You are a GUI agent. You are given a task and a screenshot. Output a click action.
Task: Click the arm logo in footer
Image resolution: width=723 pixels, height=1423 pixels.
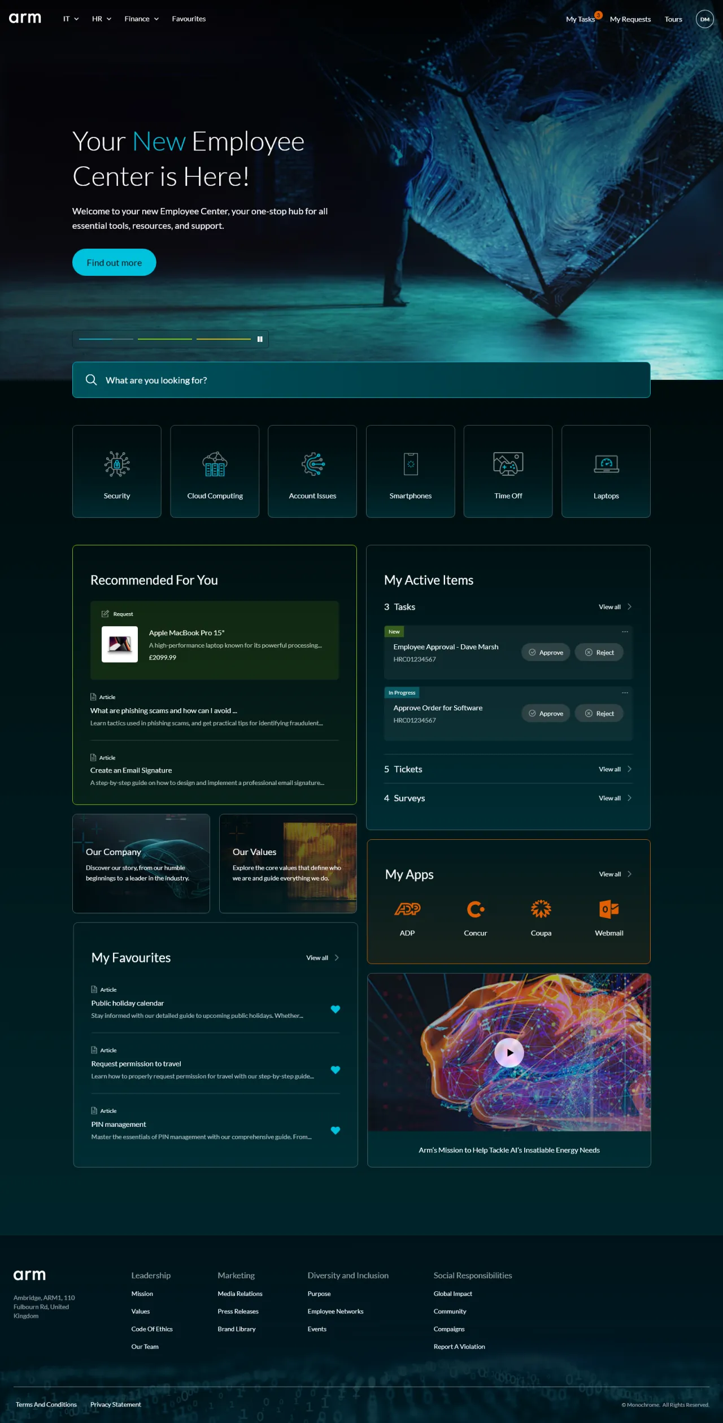coord(29,1276)
